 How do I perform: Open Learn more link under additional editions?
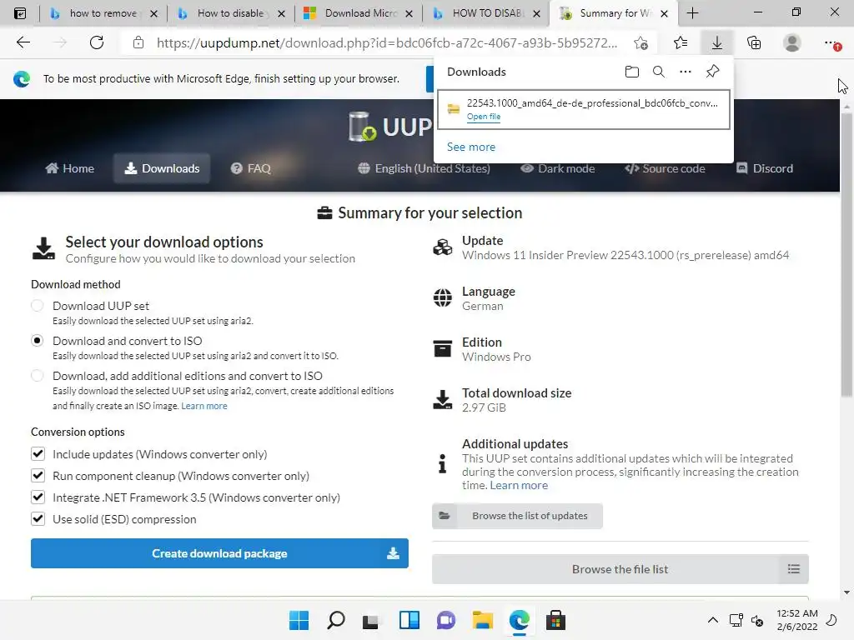point(204,406)
